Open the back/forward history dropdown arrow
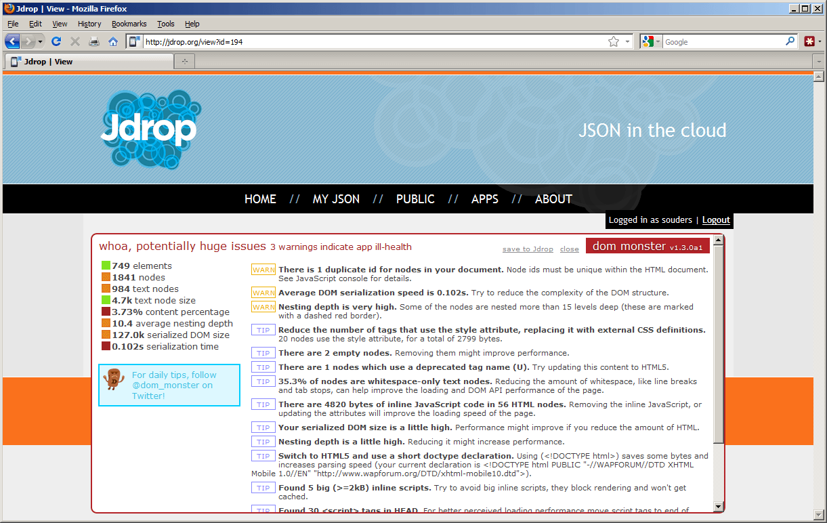The image size is (827, 523). (40, 41)
